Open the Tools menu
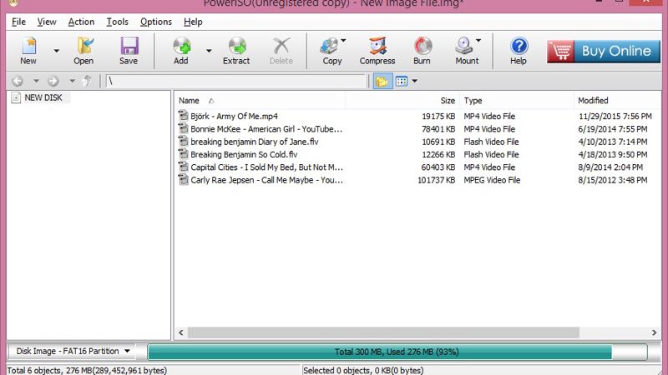Image resolution: width=668 pixels, height=375 pixels. 117,22
